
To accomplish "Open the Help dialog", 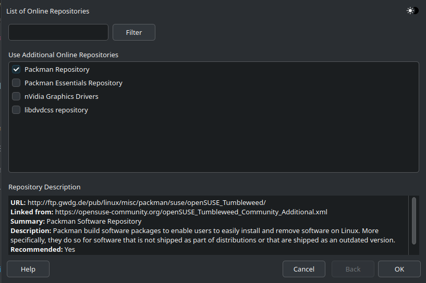I will click(x=28, y=269).
